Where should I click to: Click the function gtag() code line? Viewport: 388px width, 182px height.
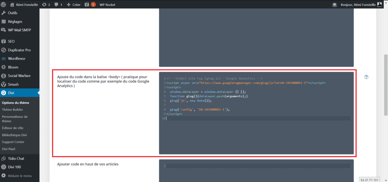209,96
